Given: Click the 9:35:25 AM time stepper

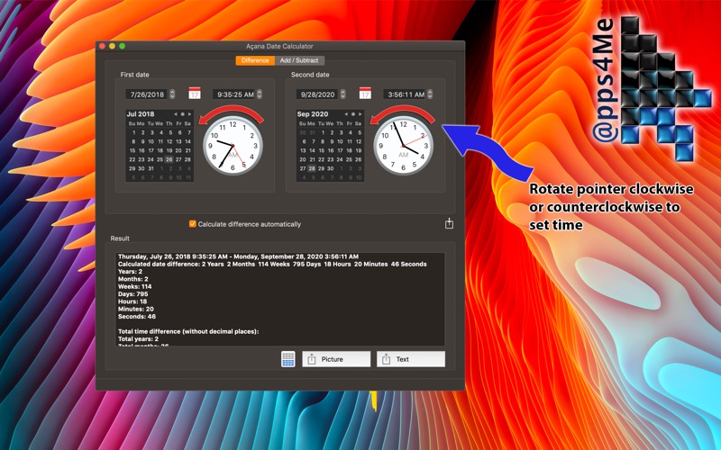Looking at the screenshot, I should pos(260,94).
